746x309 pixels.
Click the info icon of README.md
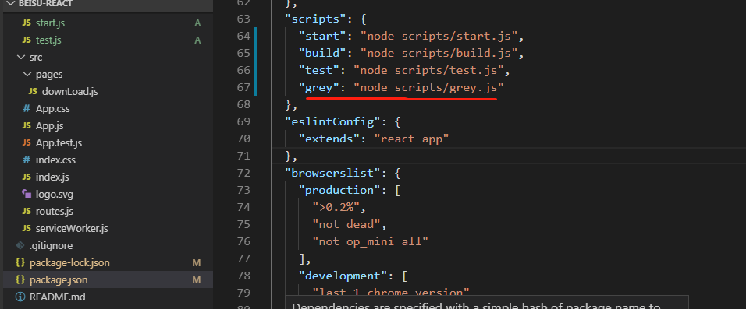click(20, 297)
